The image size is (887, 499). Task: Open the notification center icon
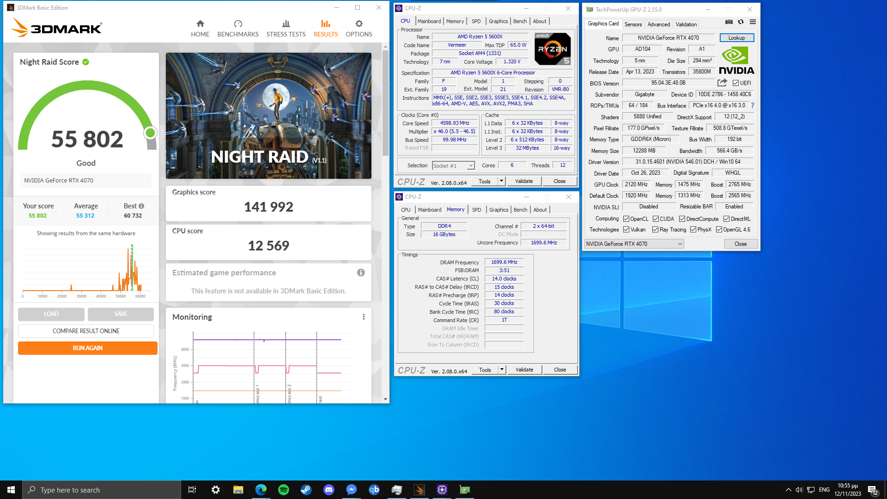[x=873, y=490]
